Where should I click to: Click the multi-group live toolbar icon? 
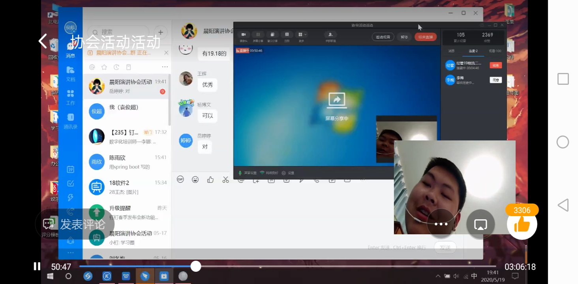330,36
